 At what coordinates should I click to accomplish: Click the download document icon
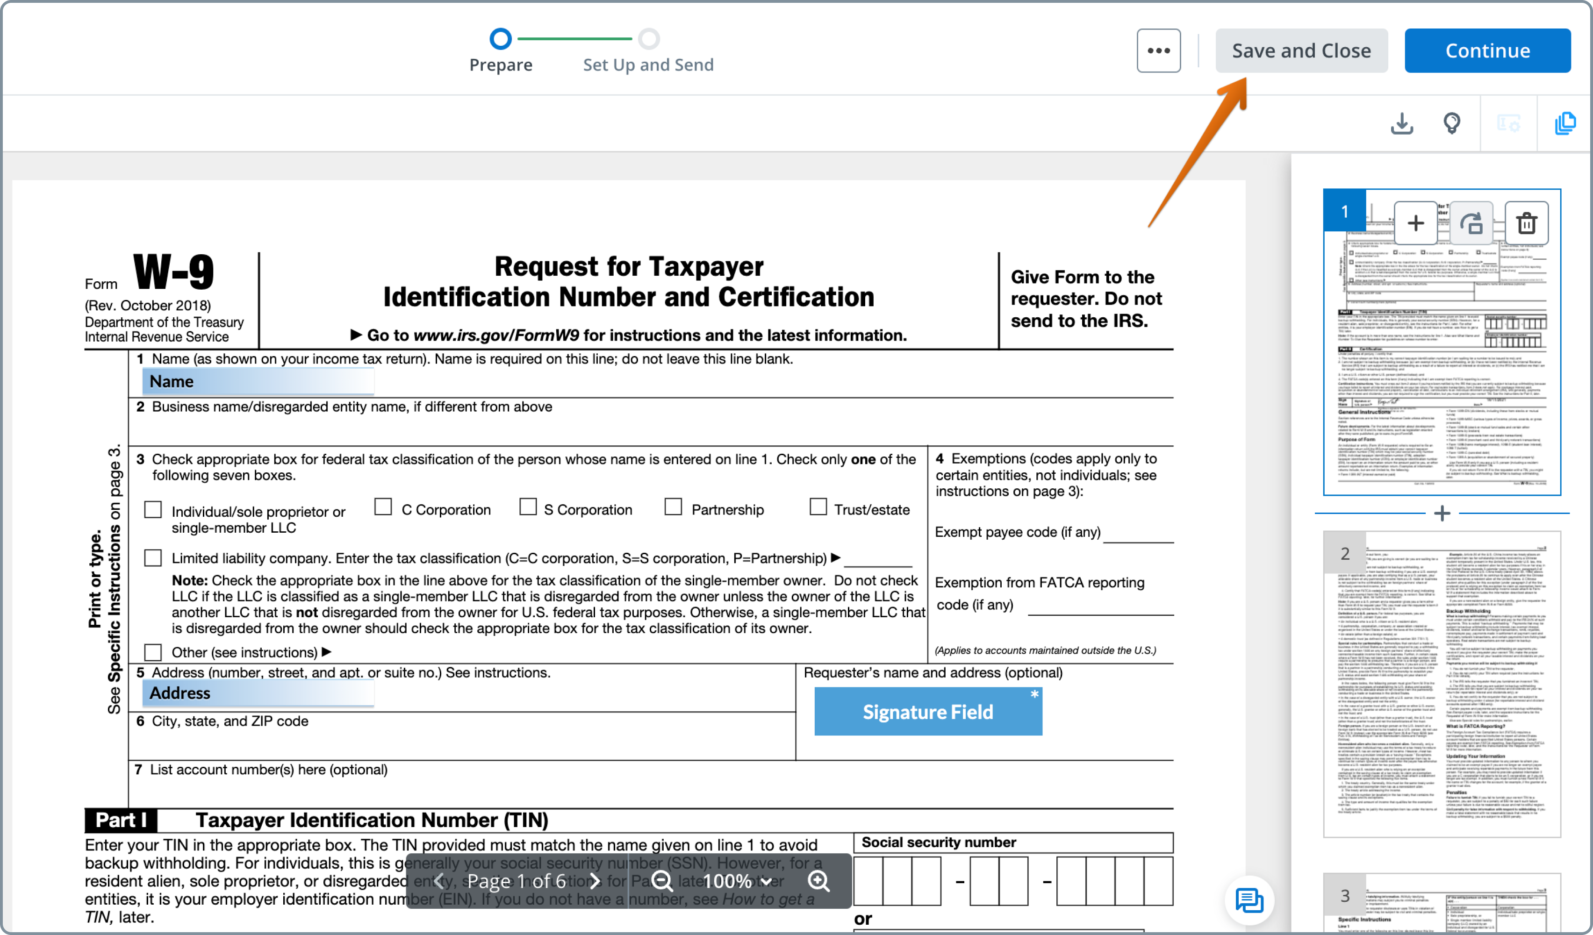1401,123
